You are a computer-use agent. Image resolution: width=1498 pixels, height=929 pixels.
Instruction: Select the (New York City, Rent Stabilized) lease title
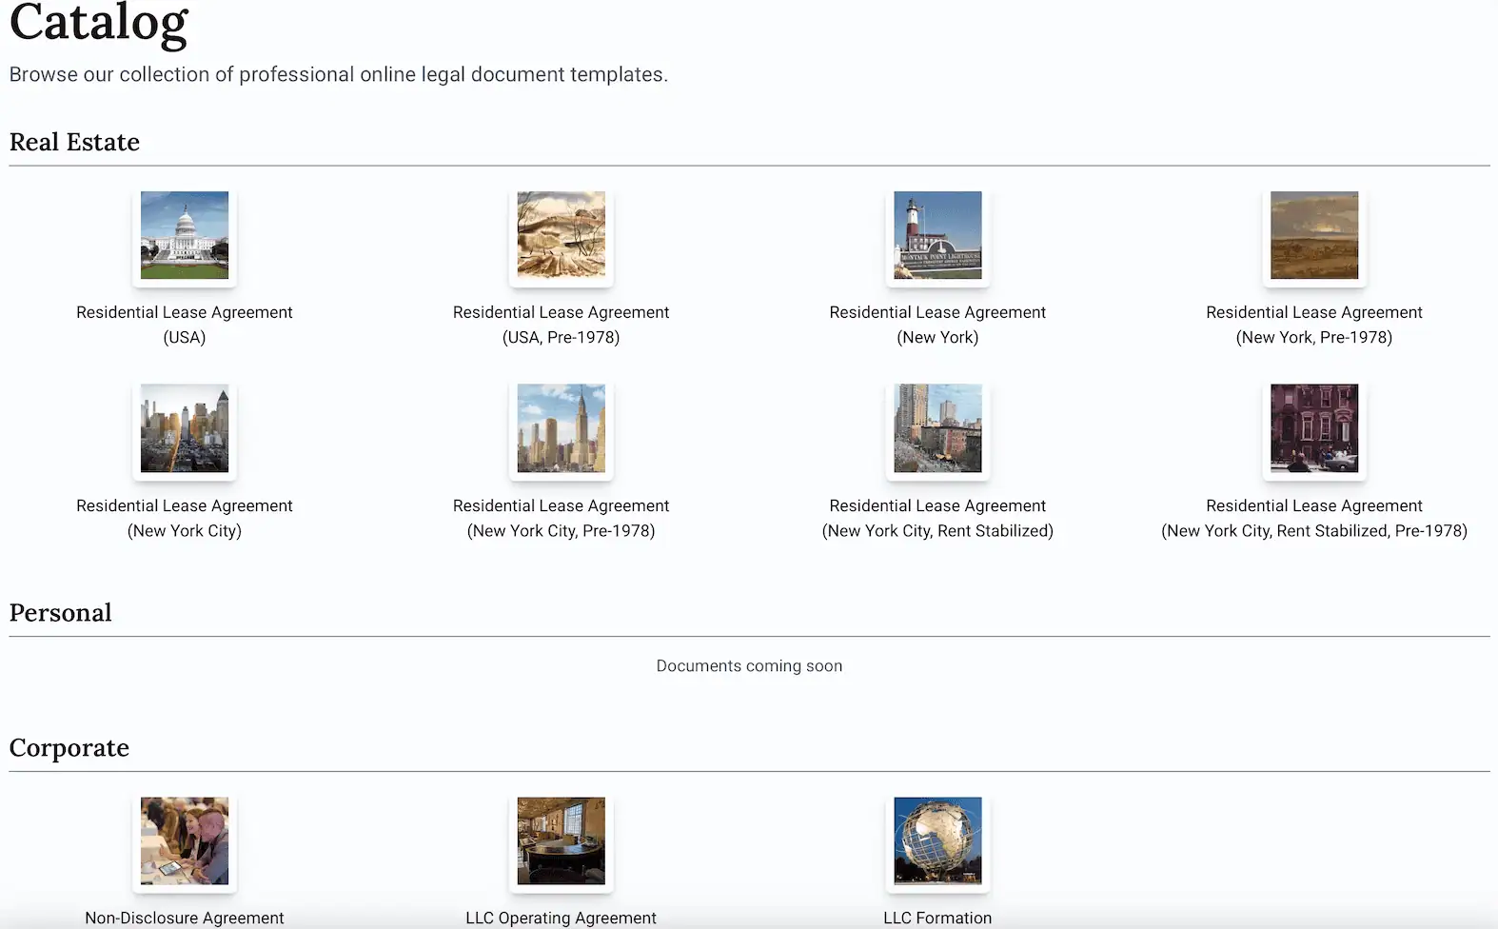937,518
